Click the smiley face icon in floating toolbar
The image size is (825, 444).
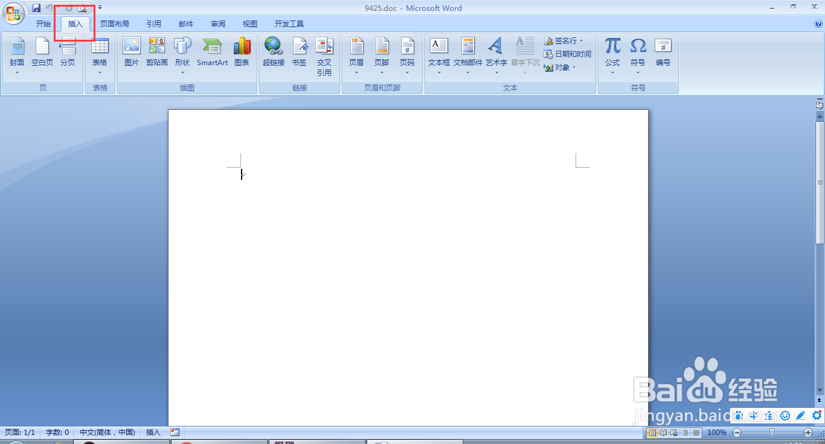pyautogui.click(x=785, y=416)
